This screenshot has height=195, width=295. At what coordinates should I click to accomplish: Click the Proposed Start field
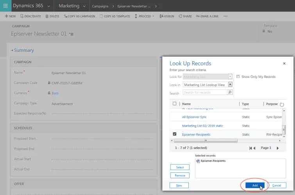[x=102, y=138]
